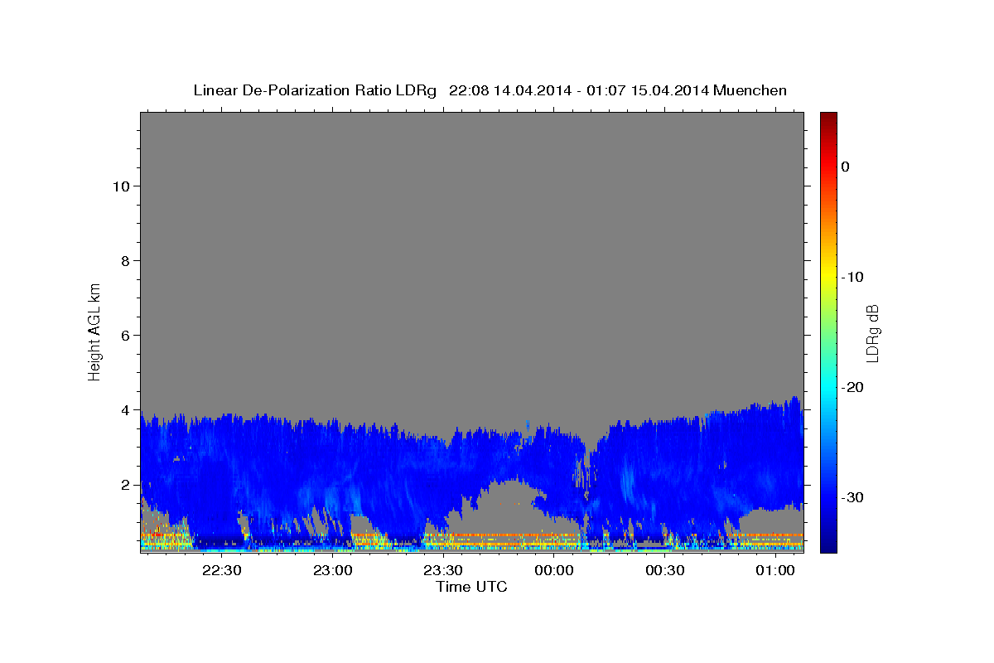
Task: Click the 6 km height label
Action: pos(125,335)
